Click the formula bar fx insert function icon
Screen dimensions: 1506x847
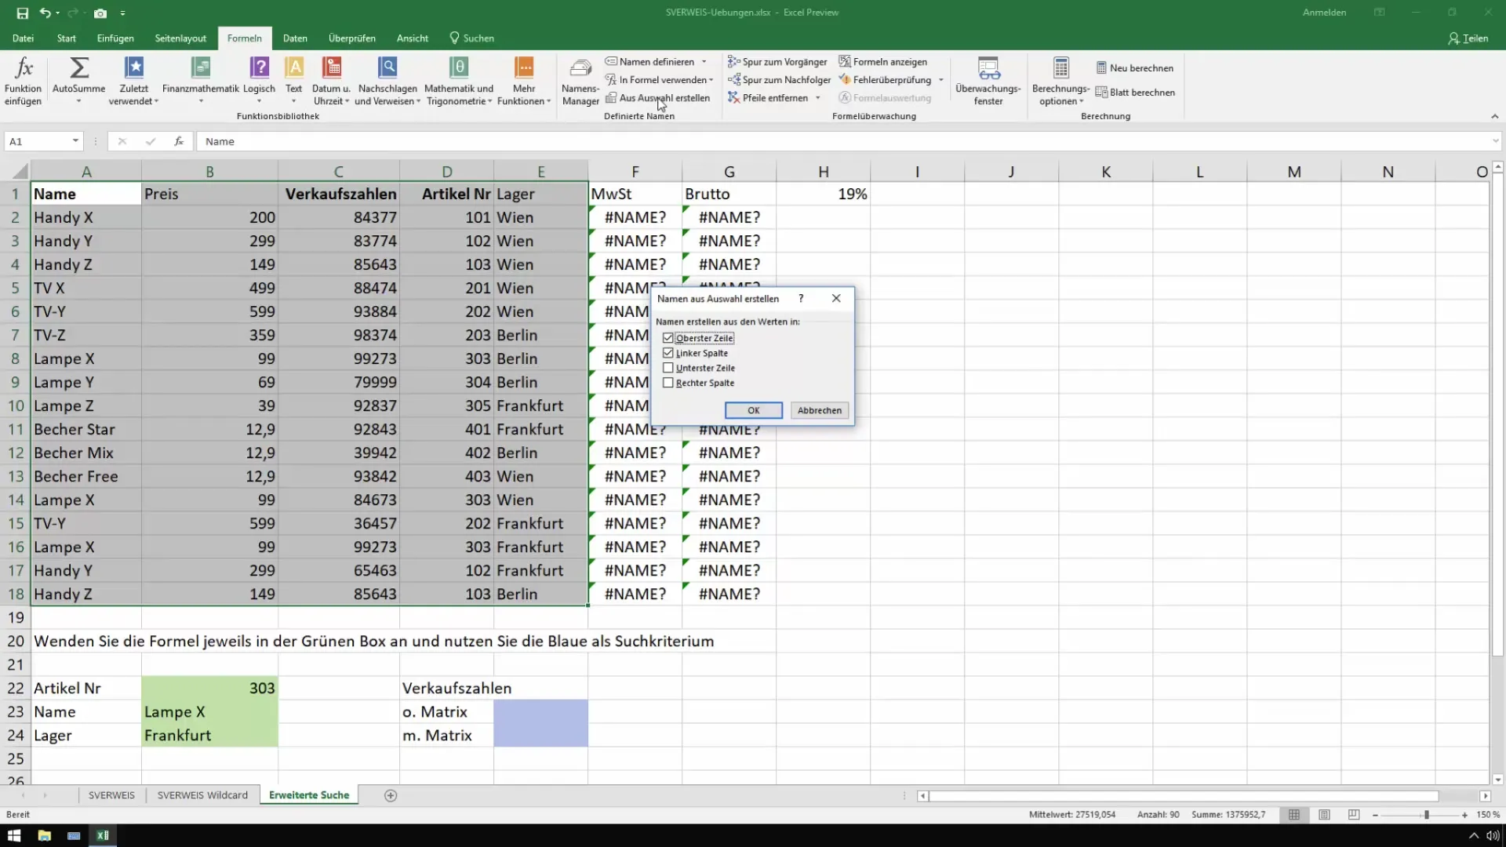[179, 141]
